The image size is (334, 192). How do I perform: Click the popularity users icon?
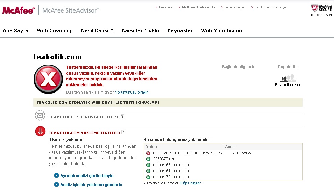[288, 79]
